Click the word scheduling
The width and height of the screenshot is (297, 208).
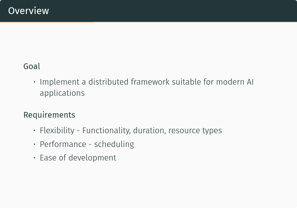coord(114,144)
